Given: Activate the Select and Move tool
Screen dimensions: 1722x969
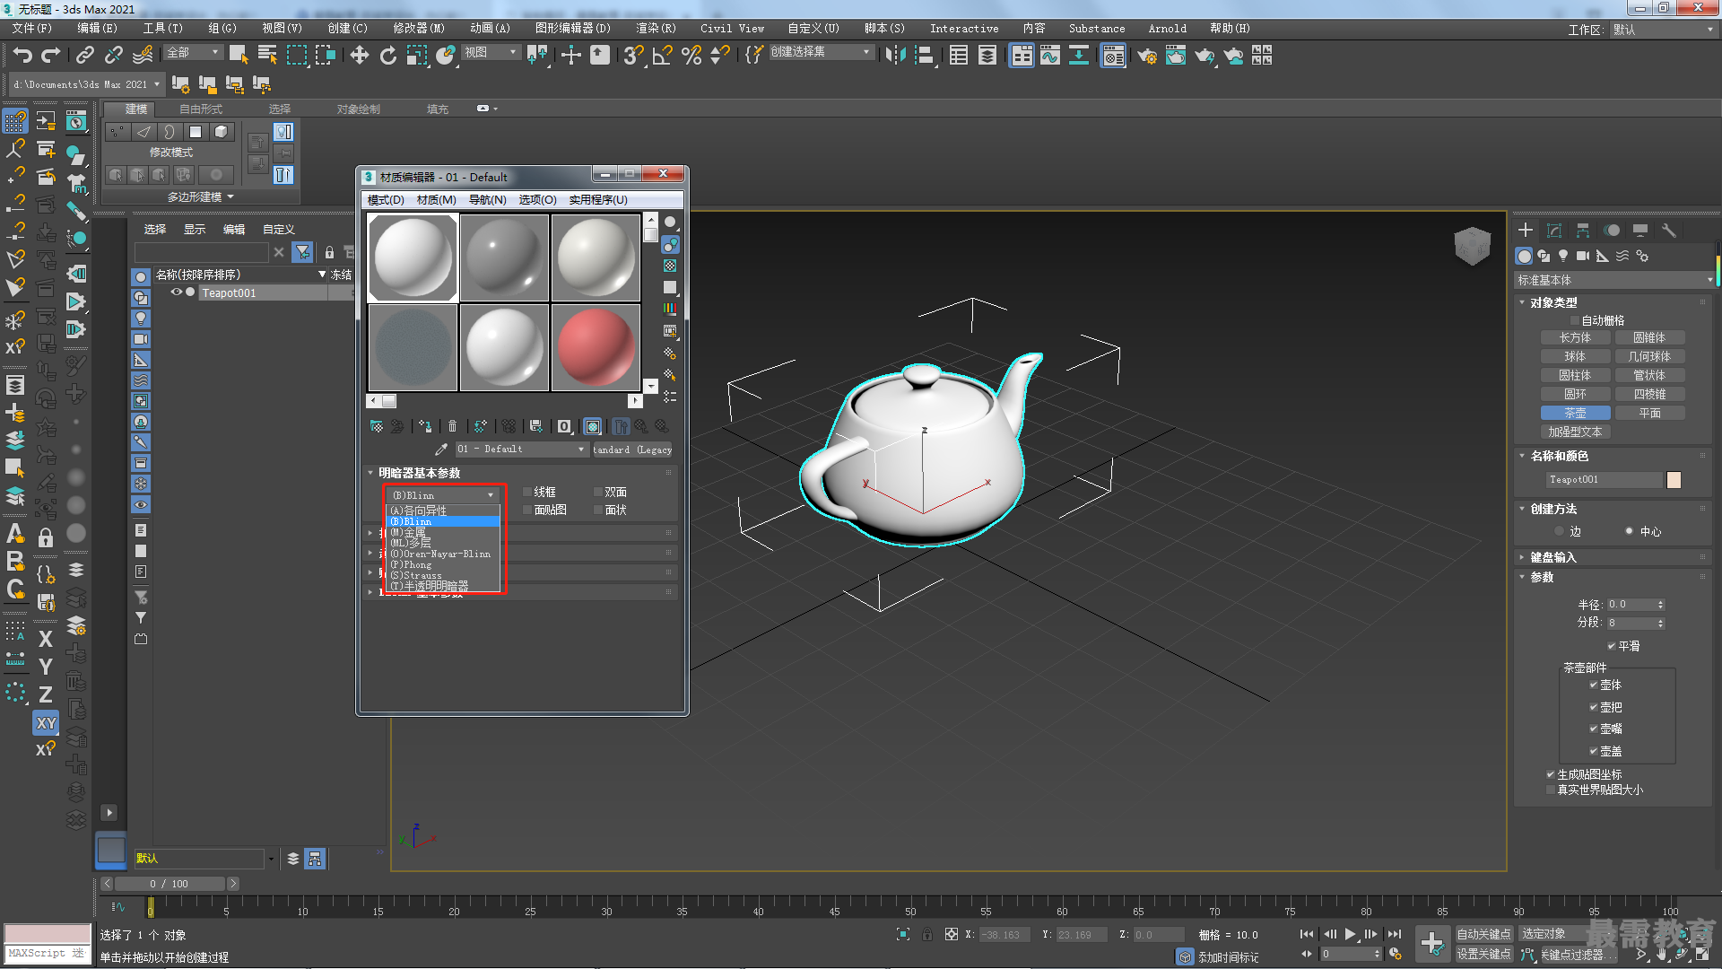Looking at the screenshot, I should [x=359, y=56].
